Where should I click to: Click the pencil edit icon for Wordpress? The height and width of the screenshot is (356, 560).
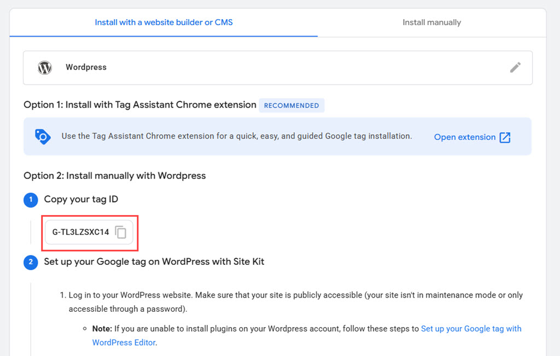pos(515,67)
